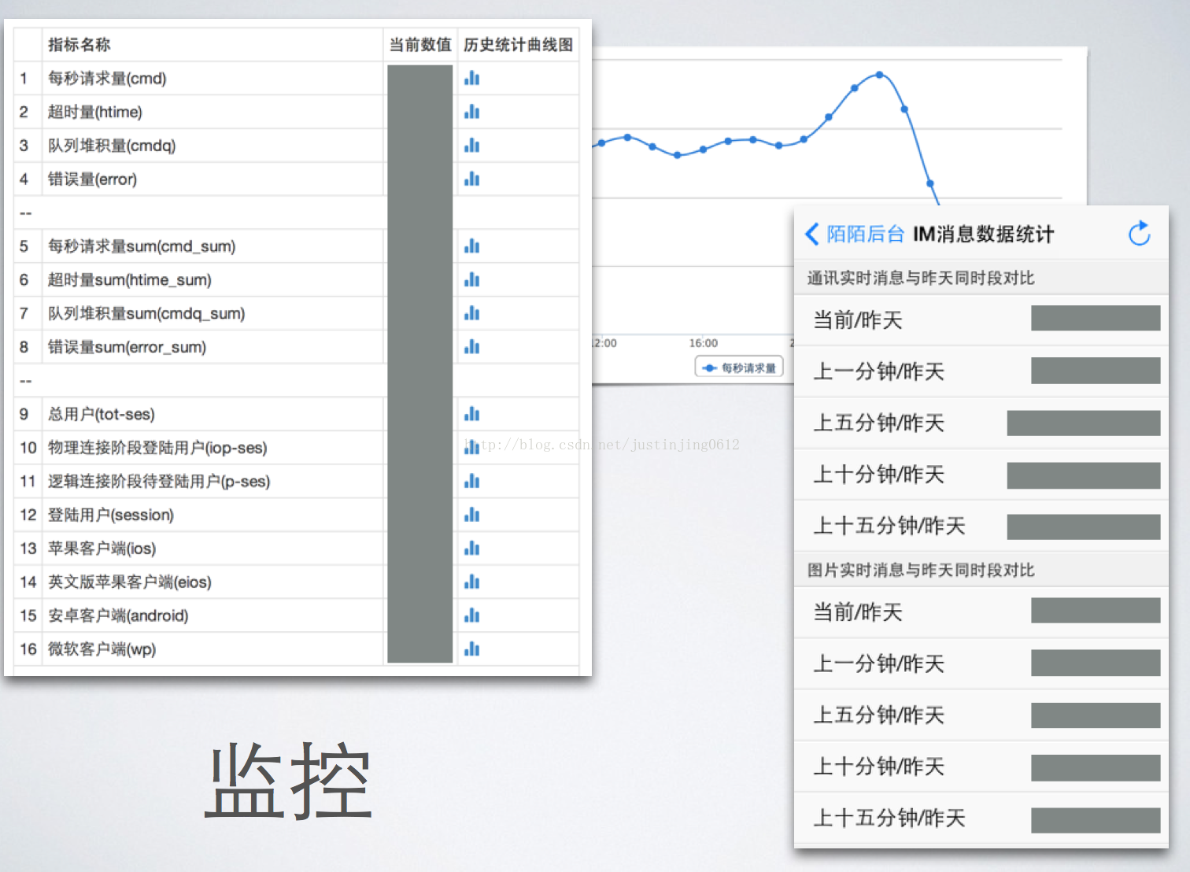
Task: Toggle the 每秒请求量 legend item in the chart
Action: [x=739, y=368]
